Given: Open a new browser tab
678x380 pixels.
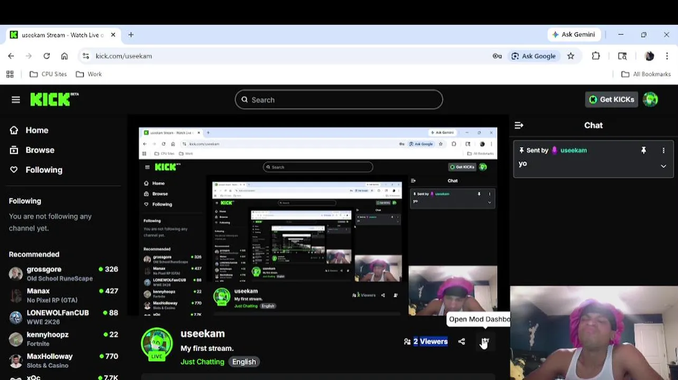Looking at the screenshot, I should click(x=131, y=35).
